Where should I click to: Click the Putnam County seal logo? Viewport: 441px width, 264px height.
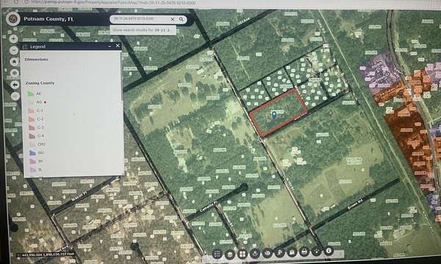tap(13, 19)
